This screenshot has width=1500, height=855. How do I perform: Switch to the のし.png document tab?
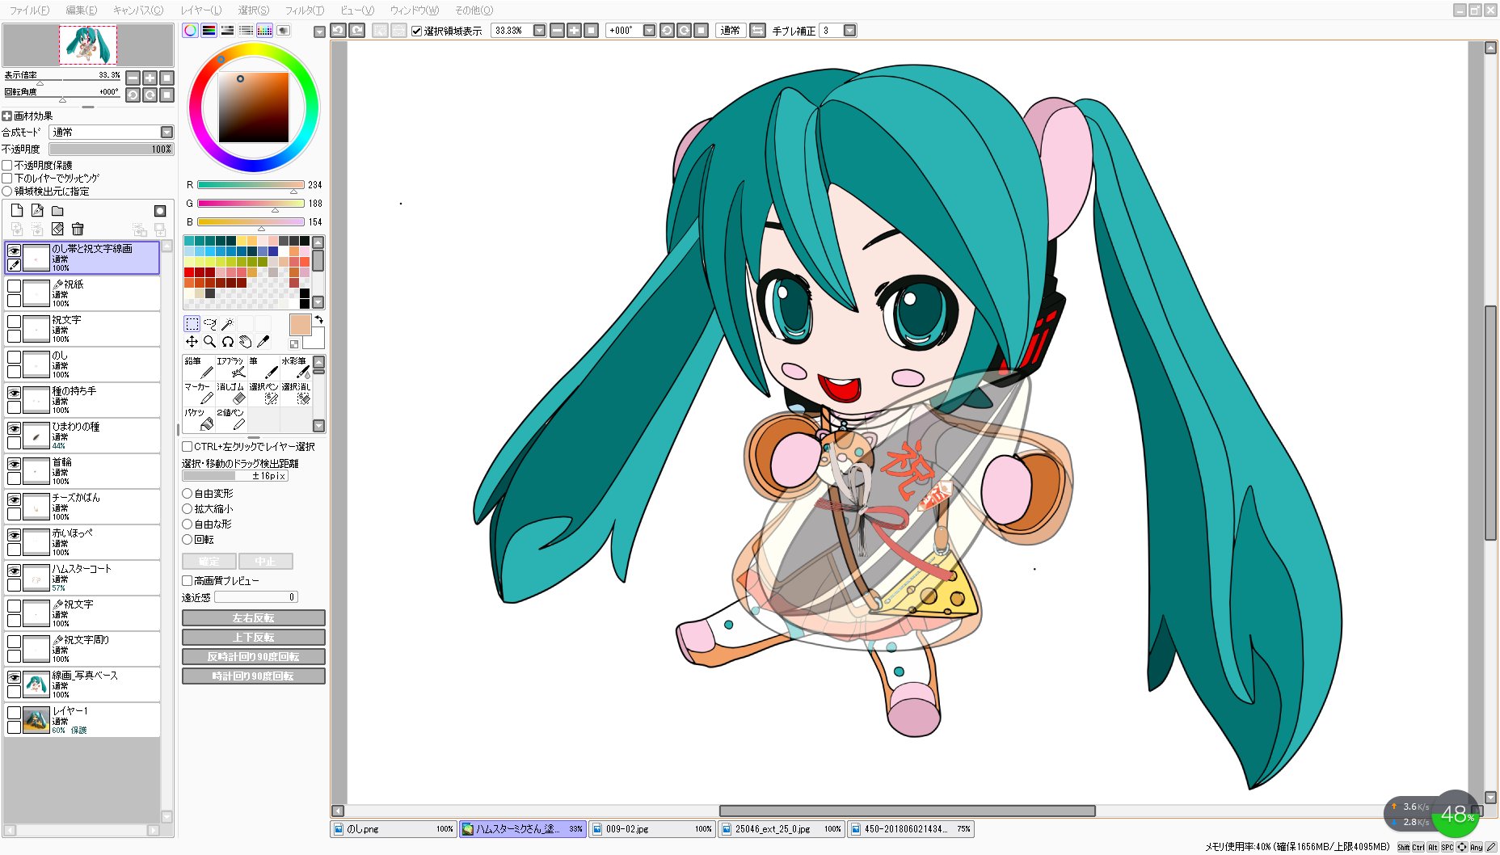point(394,828)
